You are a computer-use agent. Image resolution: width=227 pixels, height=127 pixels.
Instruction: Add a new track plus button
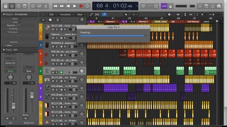click(x=43, y=20)
